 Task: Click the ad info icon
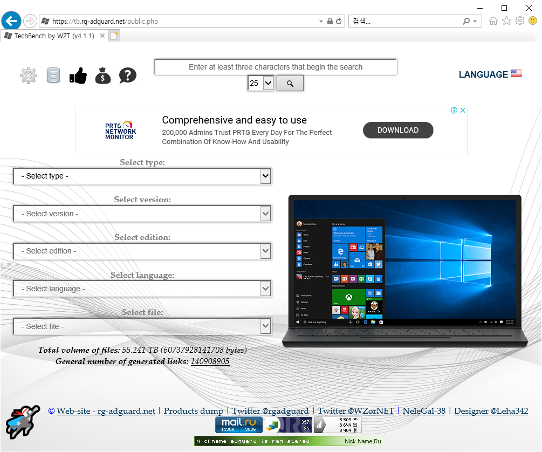454,111
